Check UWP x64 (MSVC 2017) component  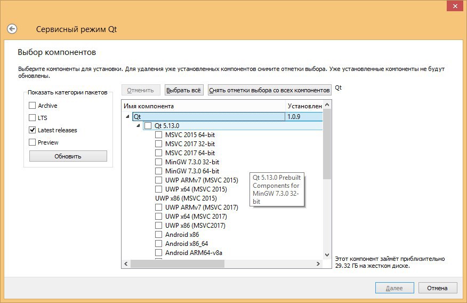(x=158, y=216)
